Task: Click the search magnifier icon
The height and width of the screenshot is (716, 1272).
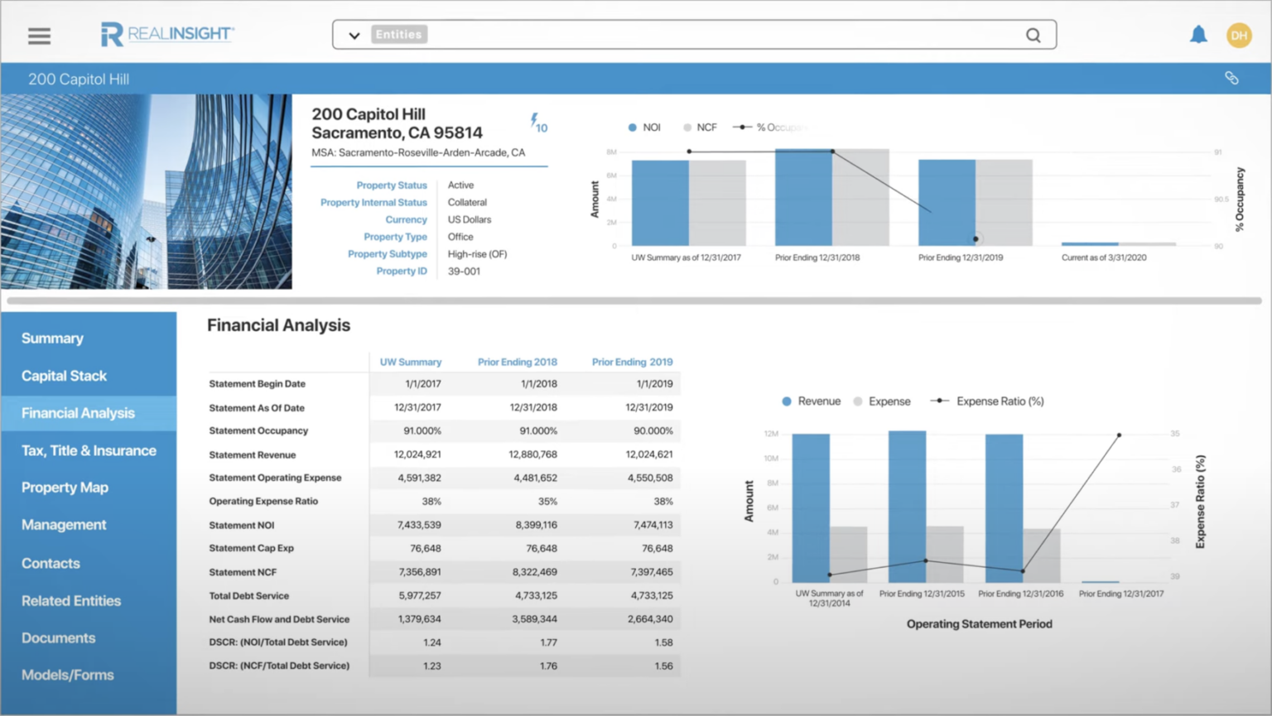Action: pos(1033,35)
